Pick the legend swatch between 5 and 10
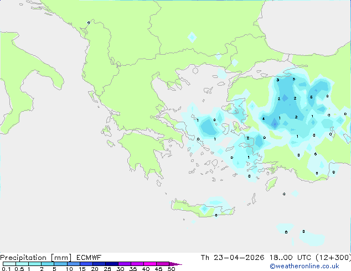Image resolution: width=351 pixels, height=271 pixels. pos(60,264)
